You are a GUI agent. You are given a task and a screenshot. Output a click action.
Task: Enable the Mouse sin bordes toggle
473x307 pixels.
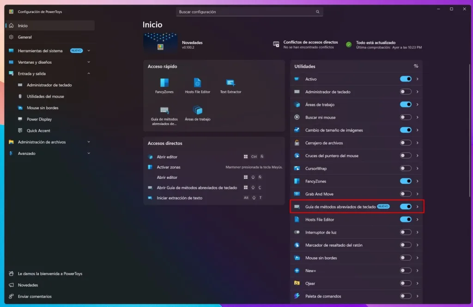pyautogui.click(x=406, y=258)
